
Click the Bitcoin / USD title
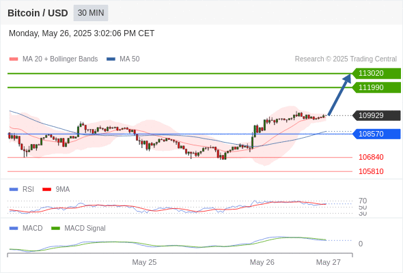(x=38, y=13)
